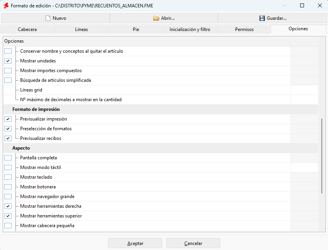Enable Pantalla completa checkbox
Viewport: 328px width, 250px height.
[x=8, y=158]
